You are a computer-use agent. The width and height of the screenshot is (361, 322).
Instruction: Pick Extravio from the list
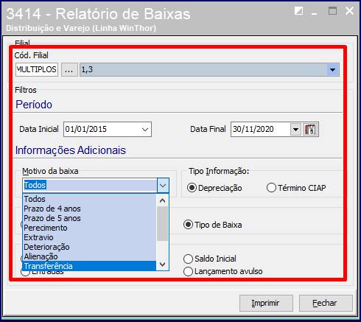[x=89, y=237]
